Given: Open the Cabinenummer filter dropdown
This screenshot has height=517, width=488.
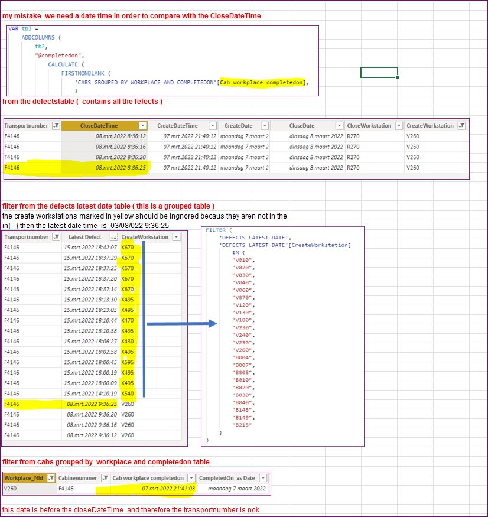Looking at the screenshot, I should 105,478.
